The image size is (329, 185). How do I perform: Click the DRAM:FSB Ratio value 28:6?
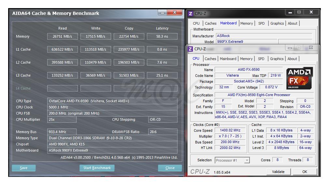[x=163, y=132]
